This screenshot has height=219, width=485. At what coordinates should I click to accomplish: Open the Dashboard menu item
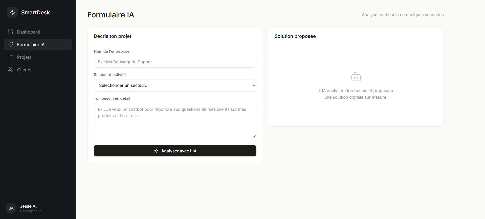point(38,32)
